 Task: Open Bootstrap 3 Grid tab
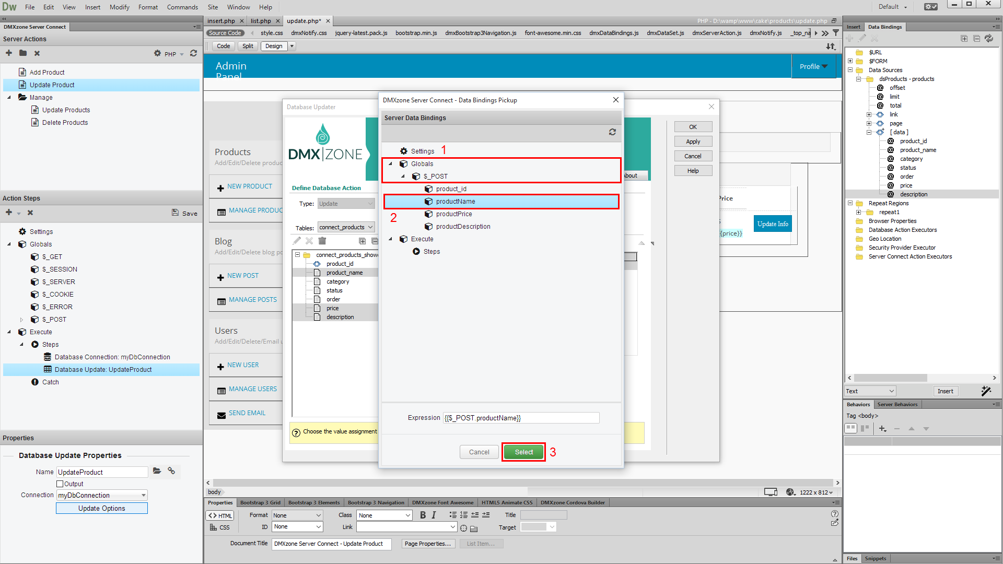coord(260,502)
